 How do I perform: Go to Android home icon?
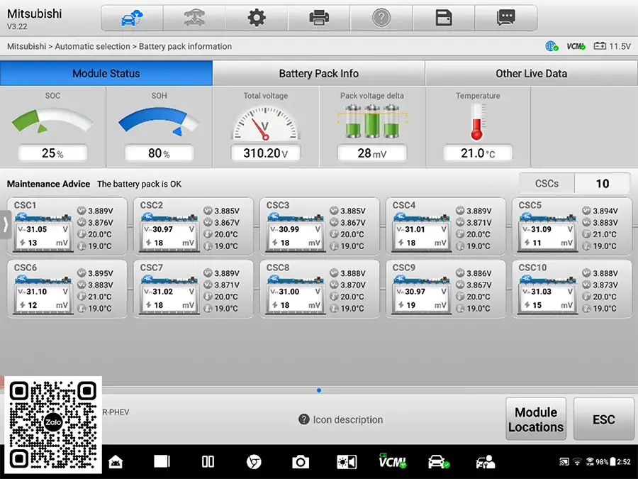tap(116, 462)
